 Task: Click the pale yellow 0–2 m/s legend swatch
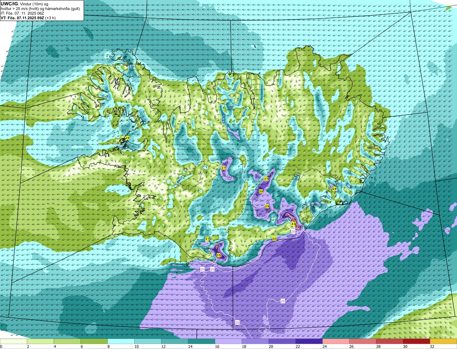(x=14, y=341)
